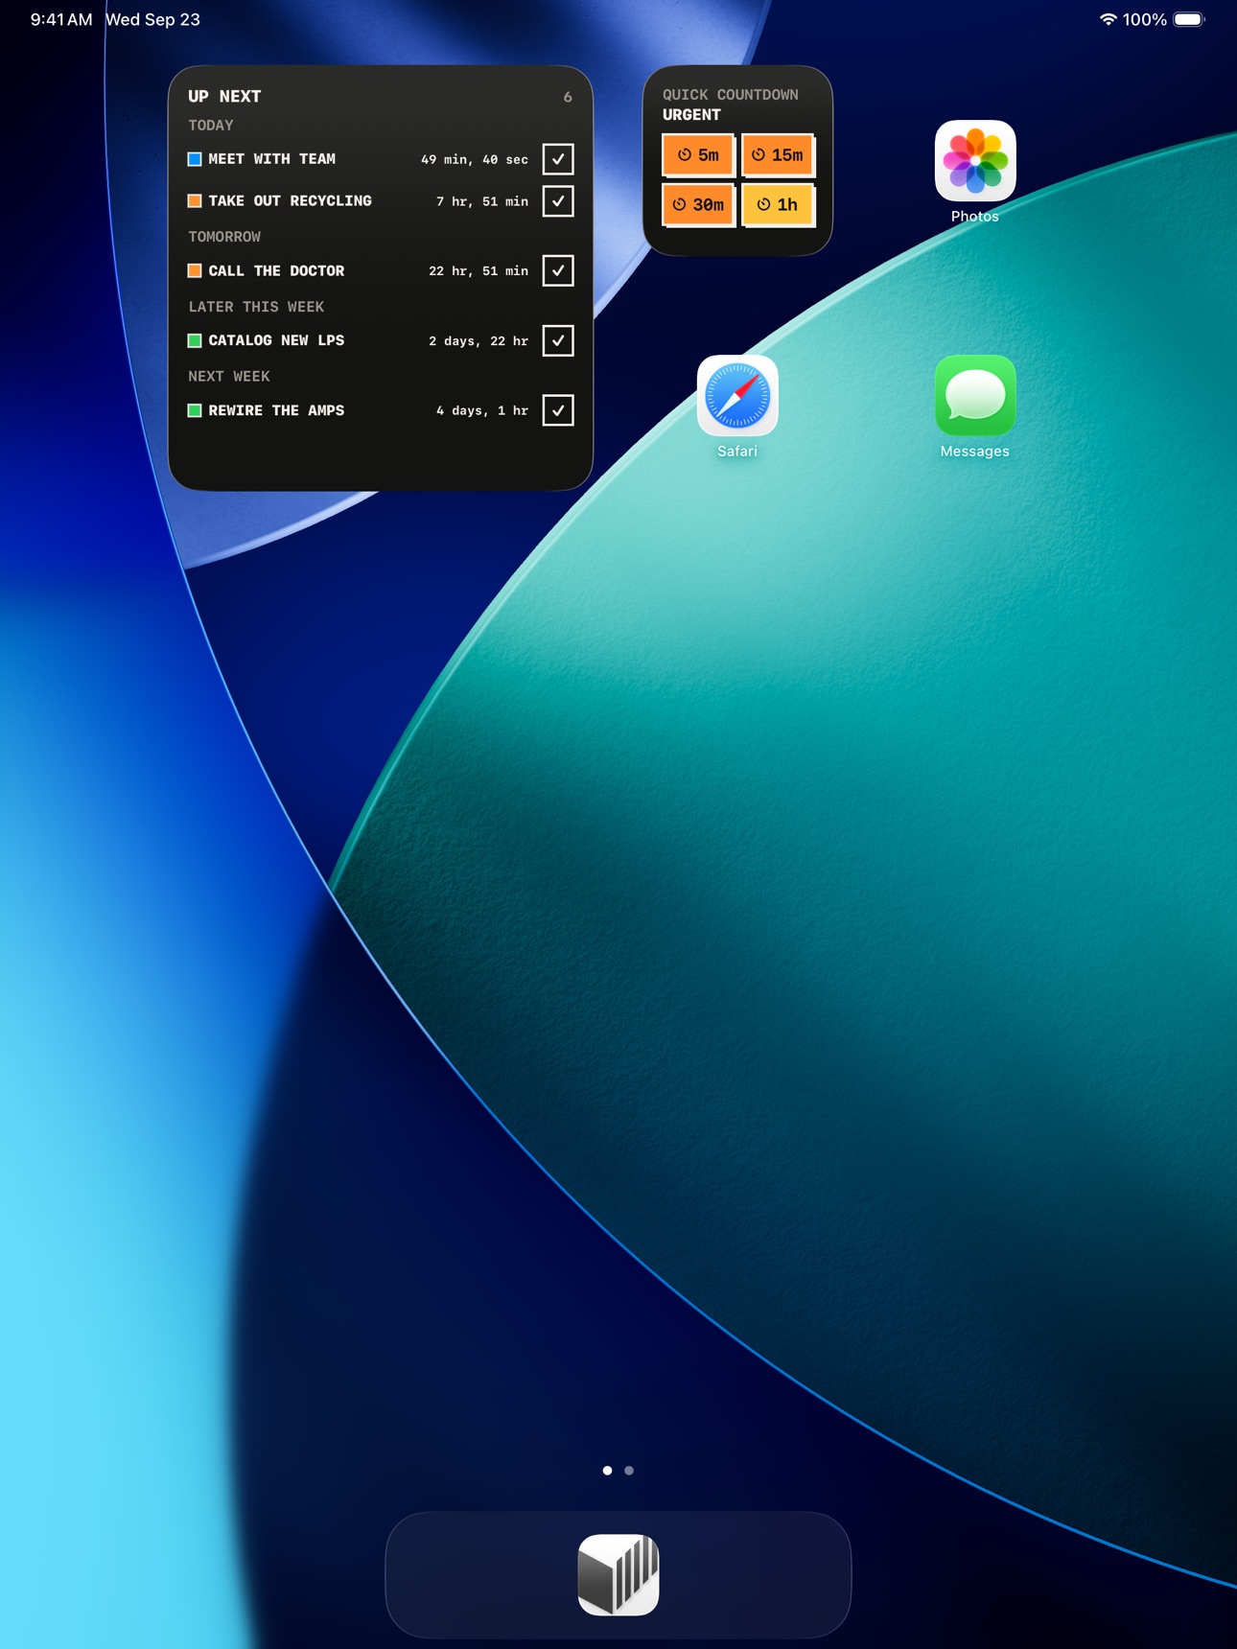Tap the 7 hr, 51 min remaining time

pos(482,201)
